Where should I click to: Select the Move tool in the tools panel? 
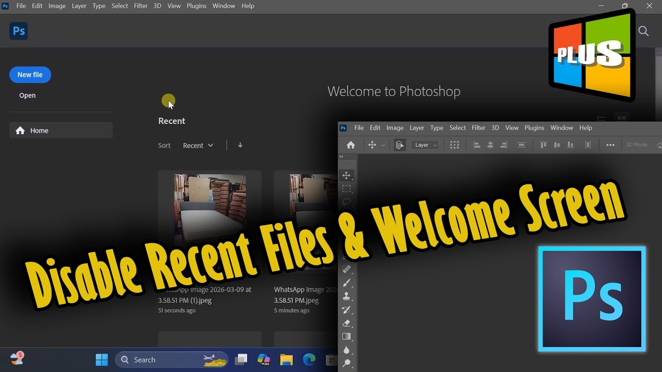tap(347, 176)
